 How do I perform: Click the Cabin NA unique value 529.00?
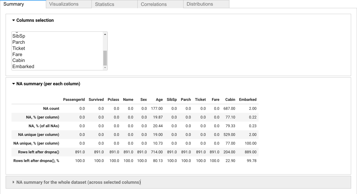[x=229, y=135]
